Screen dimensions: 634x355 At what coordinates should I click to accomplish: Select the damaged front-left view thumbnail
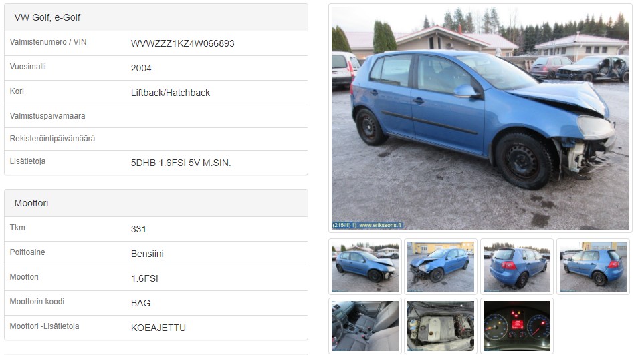point(441,266)
